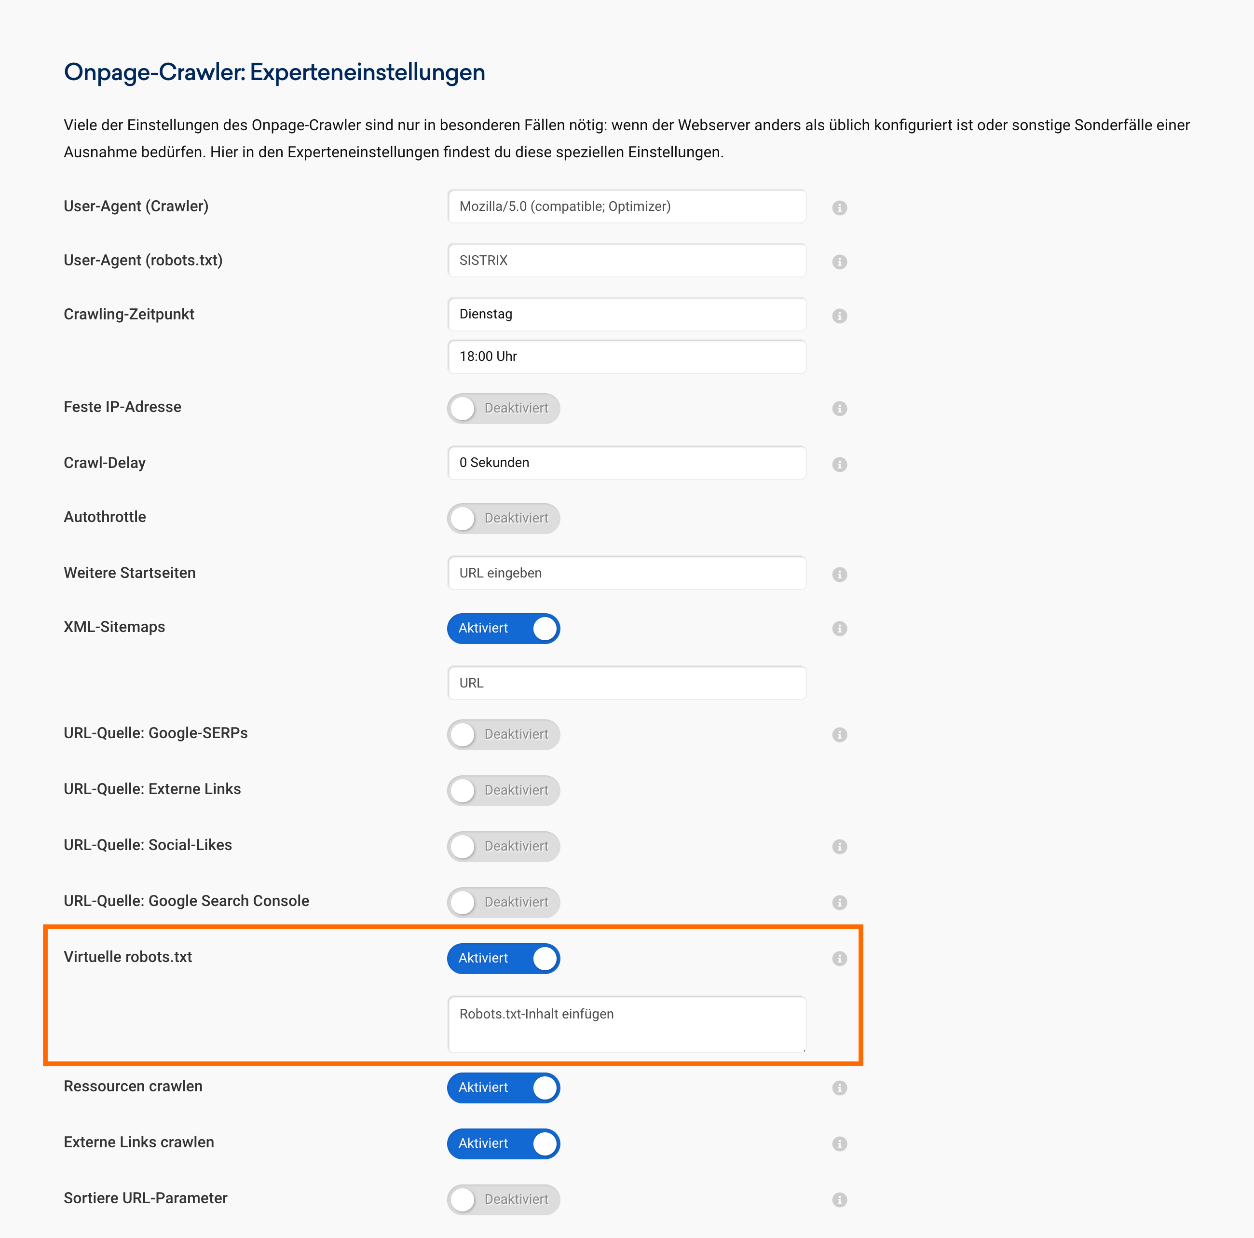Toggle URL-Quelle: Google-SERPs switch
The height and width of the screenshot is (1238, 1254).
pyautogui.click(x=503, y=734)
